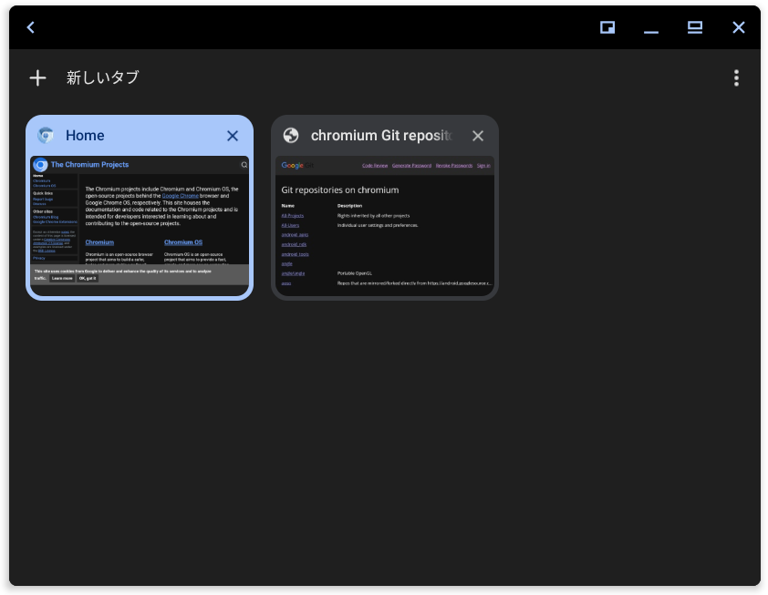Click the globe favicon on the Git tab card
Screen dimensions: 768x595
pyautogui.click(x=291, y=136)
